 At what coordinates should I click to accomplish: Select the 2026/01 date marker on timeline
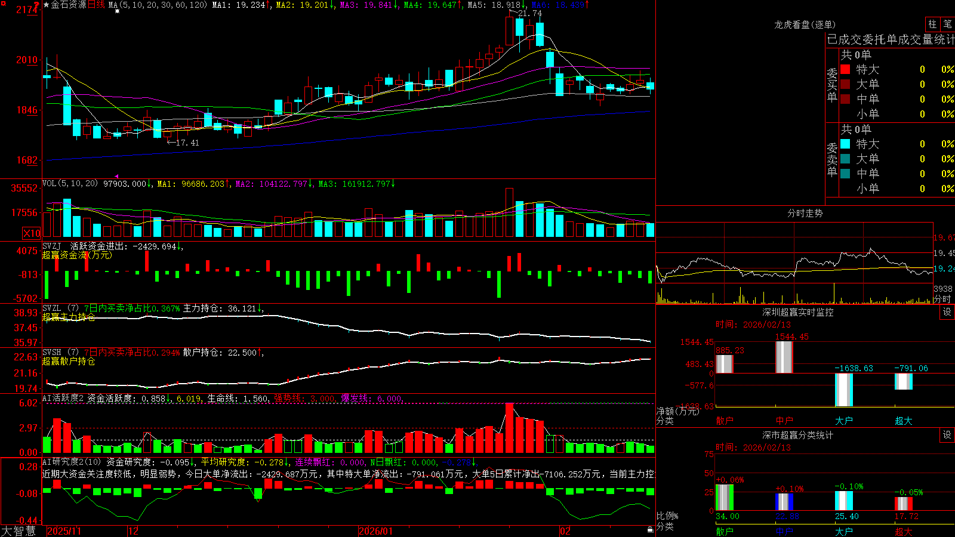click(376, 531)
